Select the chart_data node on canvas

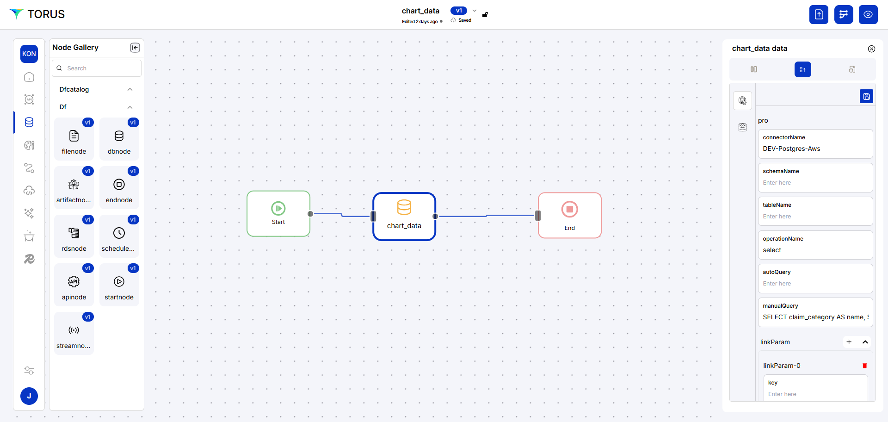[404, 216]
